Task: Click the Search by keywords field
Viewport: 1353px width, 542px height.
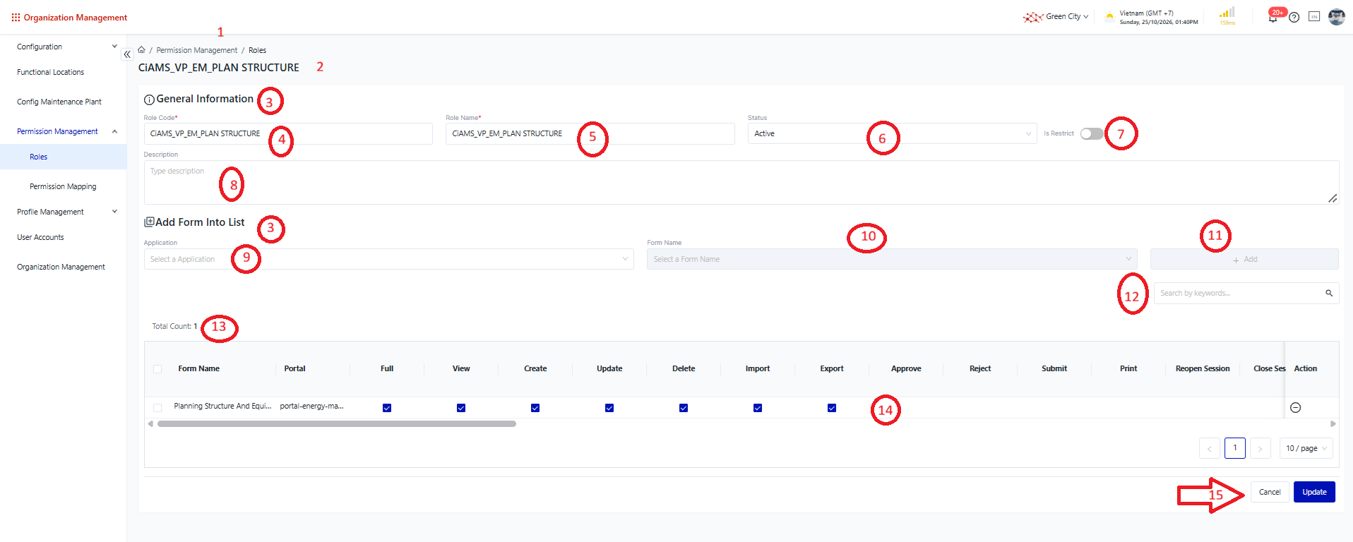Action: click(1246, 293)
